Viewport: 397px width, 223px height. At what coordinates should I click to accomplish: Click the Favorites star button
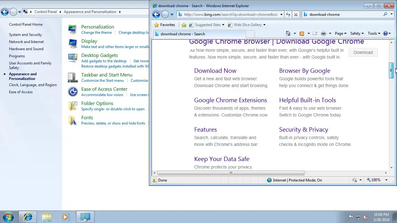tap(165, 25)
